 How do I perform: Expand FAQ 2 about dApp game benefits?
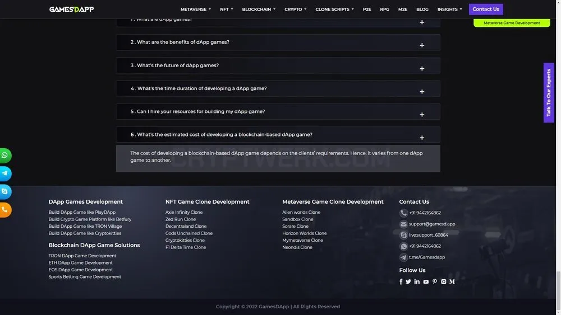tap(278, 42)
